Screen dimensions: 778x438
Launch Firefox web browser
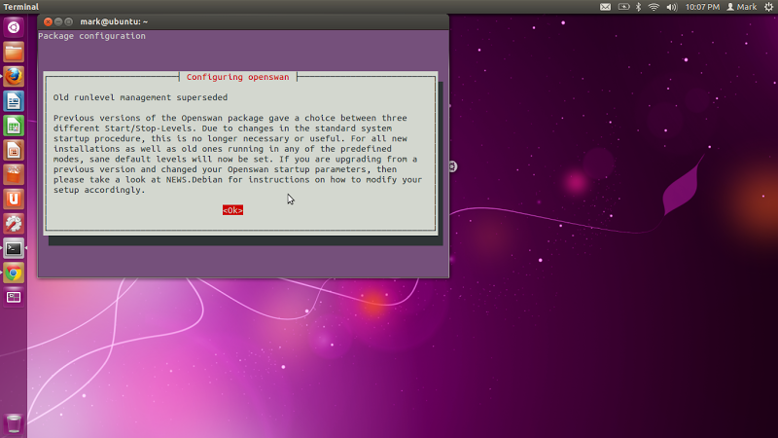[14, 77]
